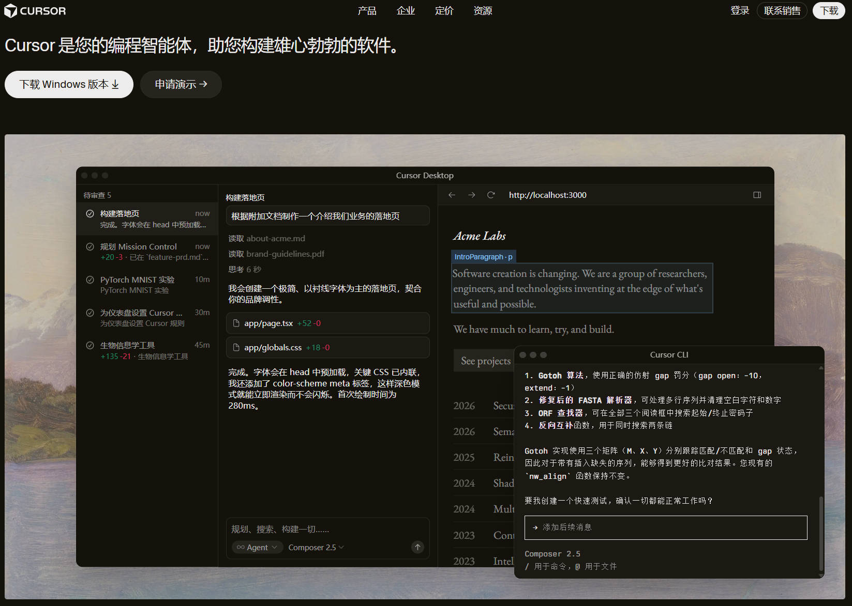This screenshot has height=606, width=852.
Task: Click file icon next to app/globals.css
Action: coord(236,348)
